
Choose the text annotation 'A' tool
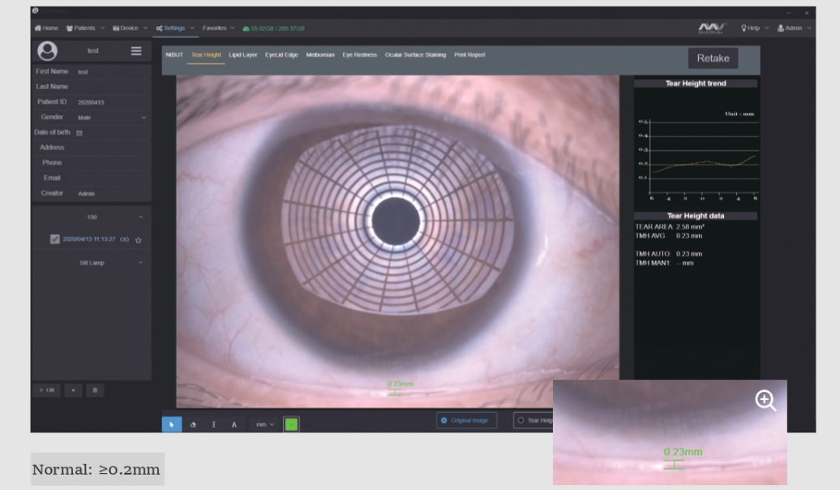pos(234,423)
